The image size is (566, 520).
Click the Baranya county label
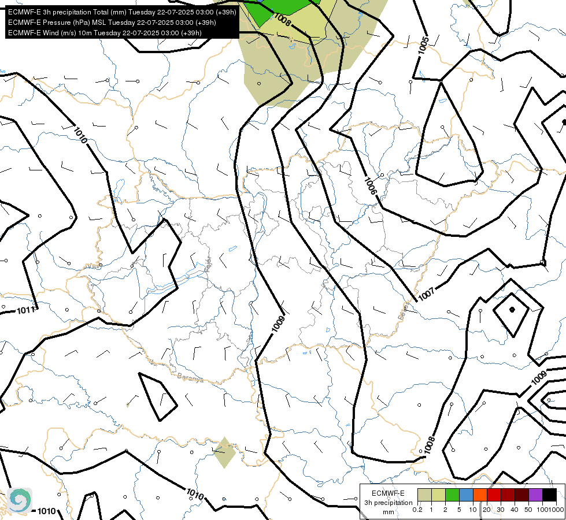(x=190, y=377)
